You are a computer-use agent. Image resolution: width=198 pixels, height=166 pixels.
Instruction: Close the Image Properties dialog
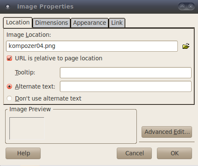point(191,6)
